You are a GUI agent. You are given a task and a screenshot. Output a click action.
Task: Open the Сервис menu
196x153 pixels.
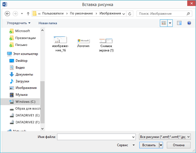(x=126, y=145)
